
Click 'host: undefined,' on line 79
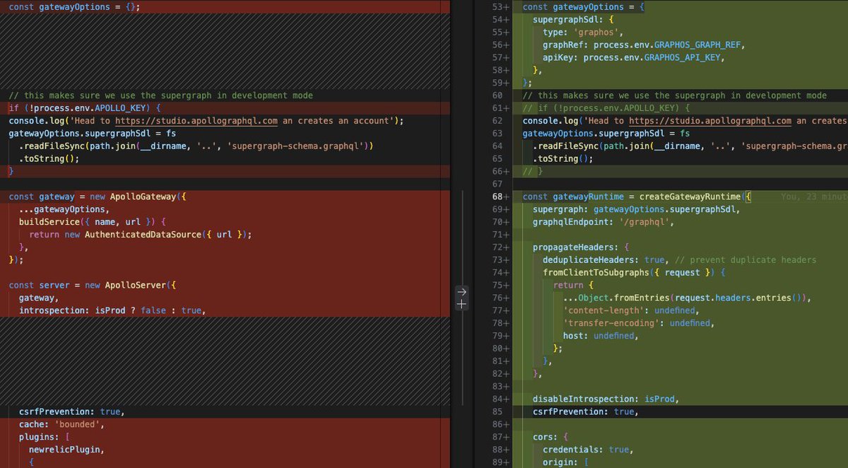(601, 336)
